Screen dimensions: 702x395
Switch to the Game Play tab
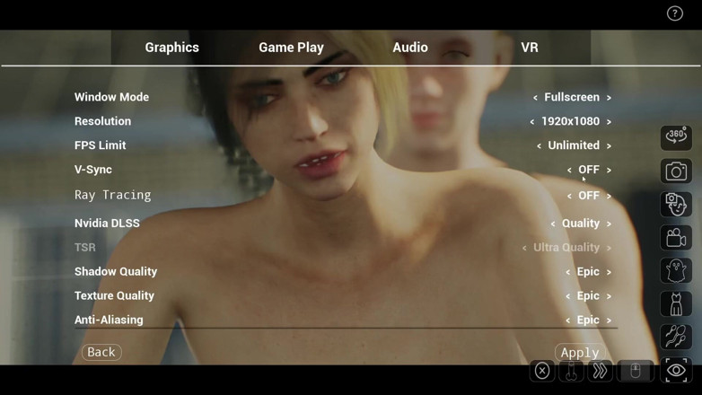[291, 48]
